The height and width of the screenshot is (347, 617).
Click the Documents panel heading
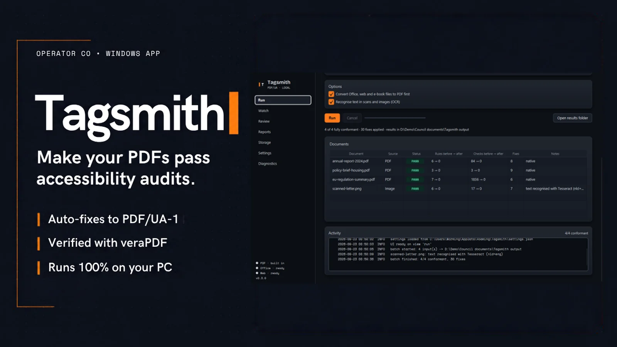point(339,144)
